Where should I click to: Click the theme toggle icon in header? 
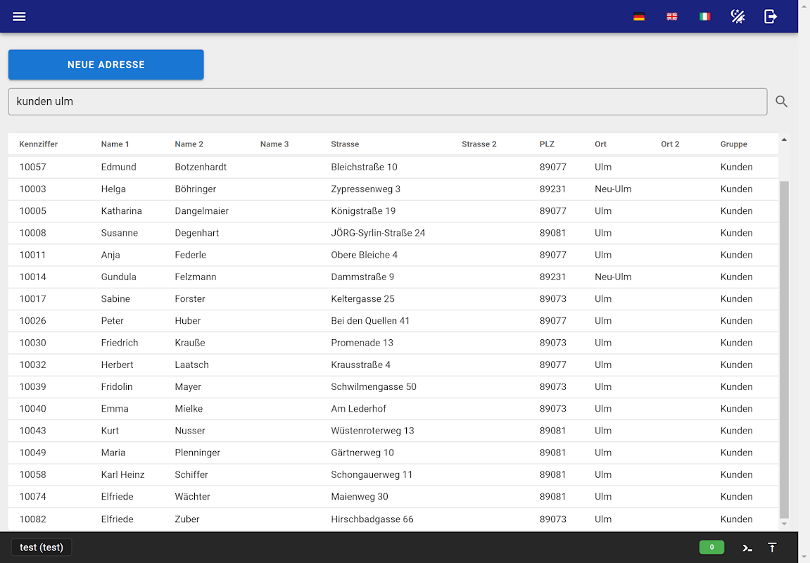pos(738,16)
